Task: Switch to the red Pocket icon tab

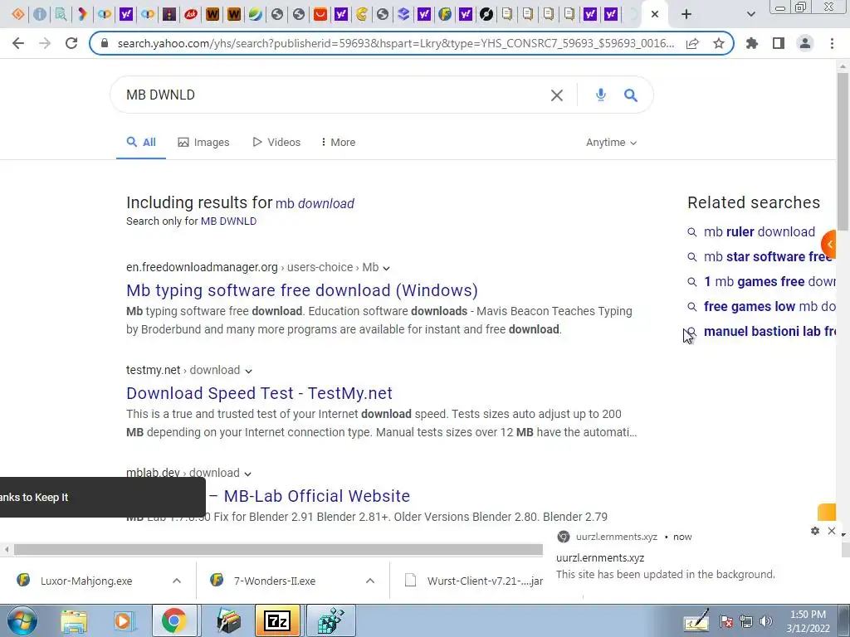Action: 320,14
